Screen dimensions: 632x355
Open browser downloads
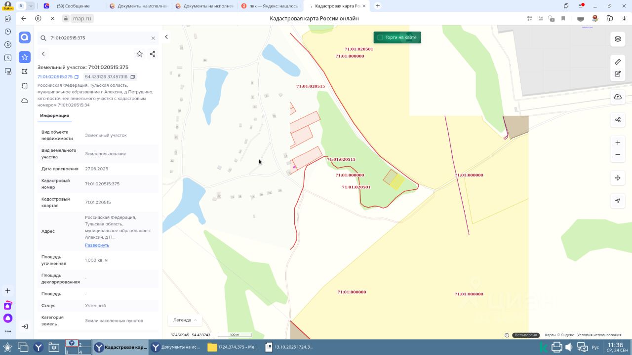pos(624,18)
